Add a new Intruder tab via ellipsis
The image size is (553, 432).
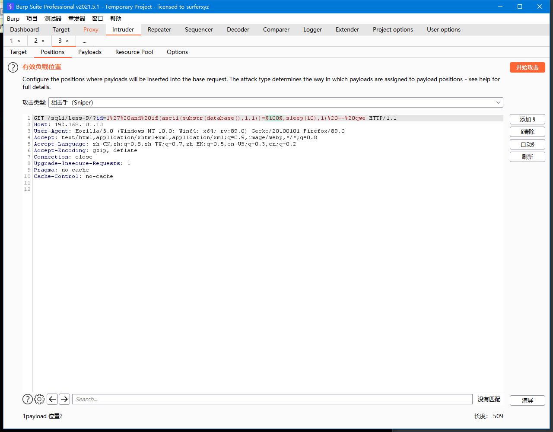click(84, 41)
